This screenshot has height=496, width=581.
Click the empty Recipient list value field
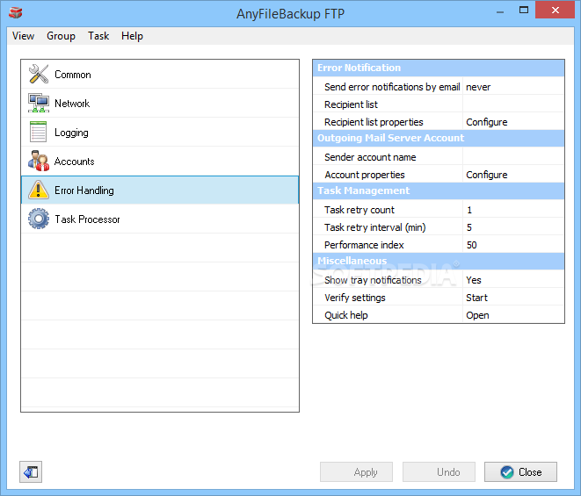tap(513, 104)
